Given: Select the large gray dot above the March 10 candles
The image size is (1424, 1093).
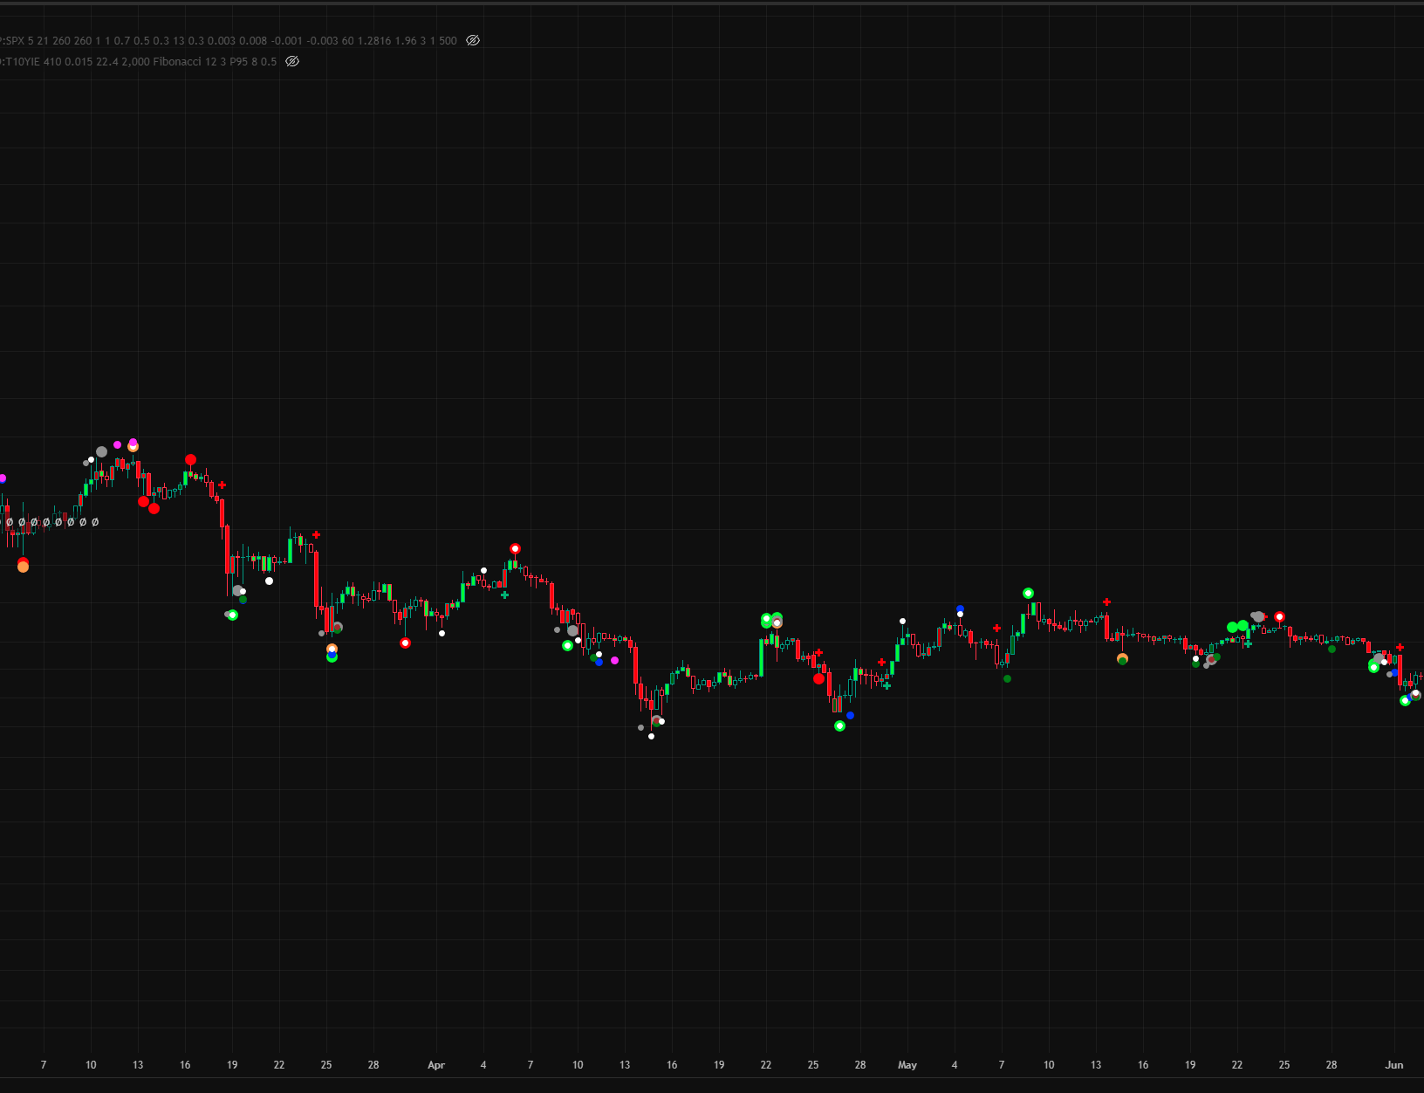Looking at the screenshot, I should [x=101, y=452].
